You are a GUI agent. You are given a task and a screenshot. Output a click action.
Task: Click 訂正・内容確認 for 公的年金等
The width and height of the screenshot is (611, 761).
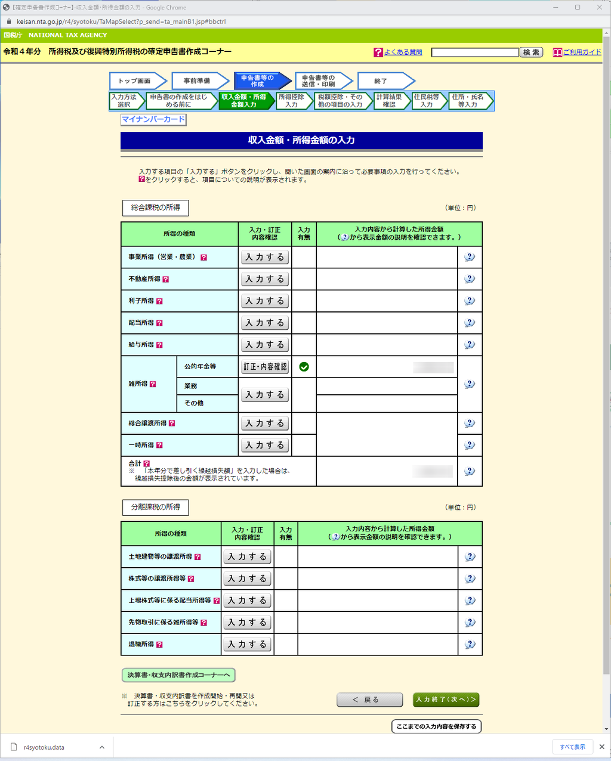coord(265,367)
